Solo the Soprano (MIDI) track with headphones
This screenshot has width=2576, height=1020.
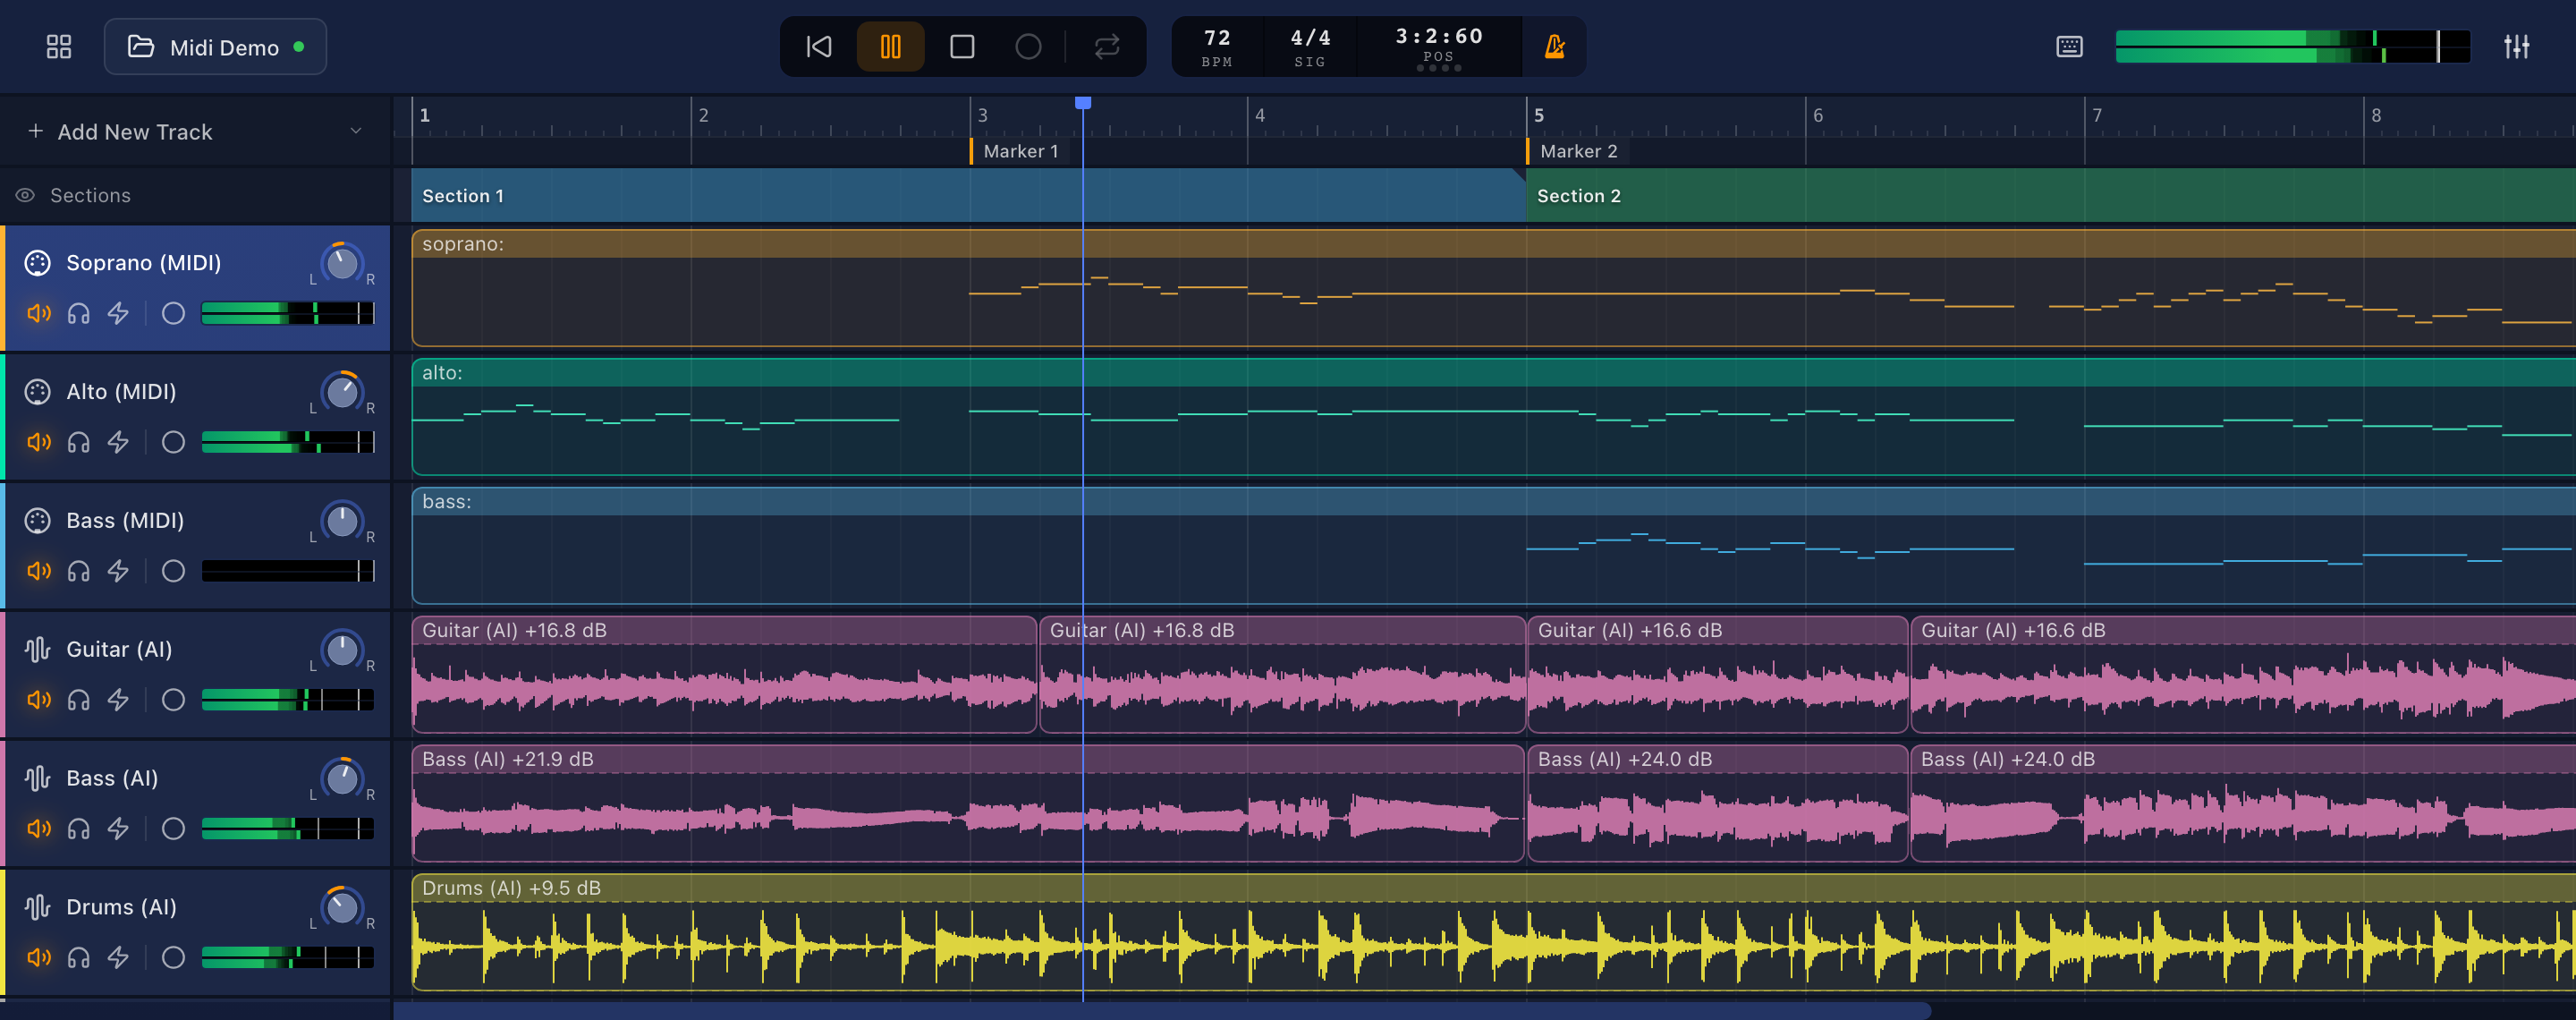pyautogui.click(x=78, y=314)
